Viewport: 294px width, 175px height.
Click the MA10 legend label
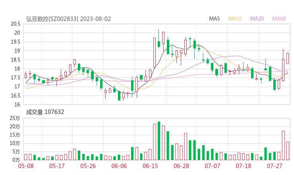(x=235, y=19)
